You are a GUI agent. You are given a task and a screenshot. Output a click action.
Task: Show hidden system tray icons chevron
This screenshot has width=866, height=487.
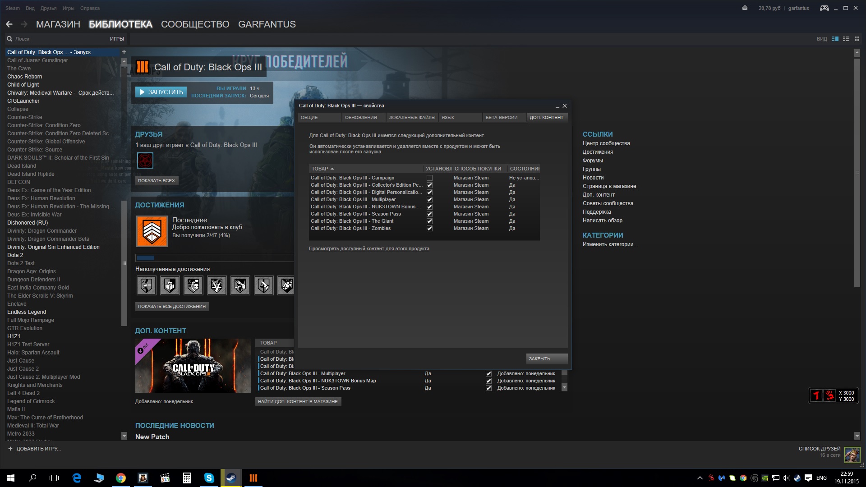pos(700,478)
